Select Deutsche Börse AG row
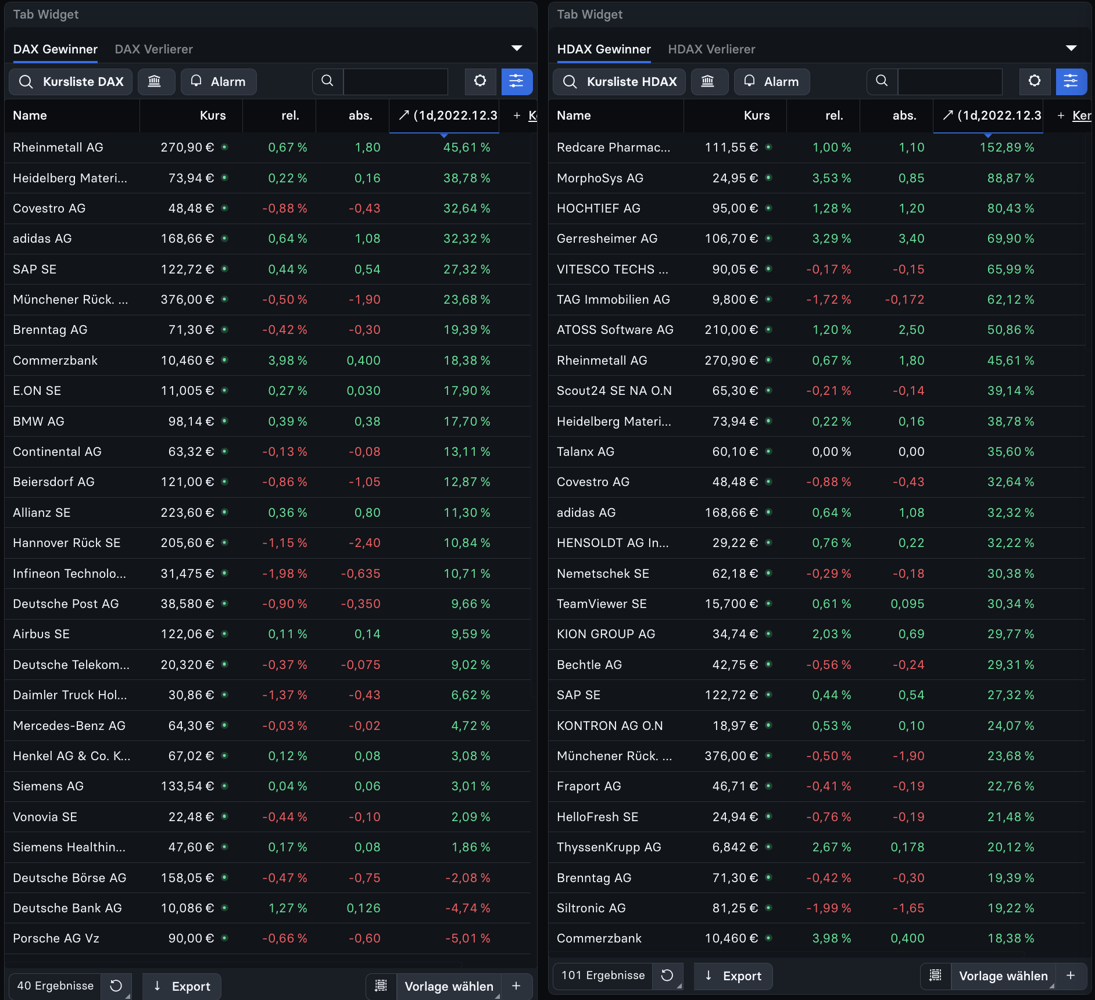 point(268,878)
